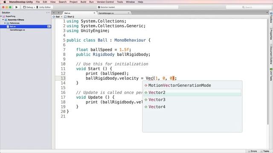The image size is (273, 153).
Task: Open the File menu
Action: point(38,2)
